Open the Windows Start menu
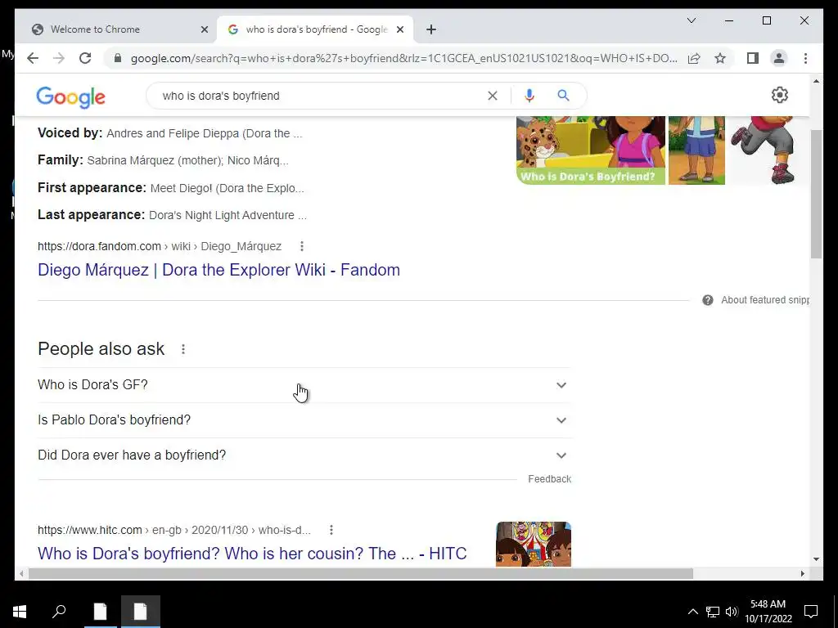This screenshot has width=838, height=628. coord(20,611)
